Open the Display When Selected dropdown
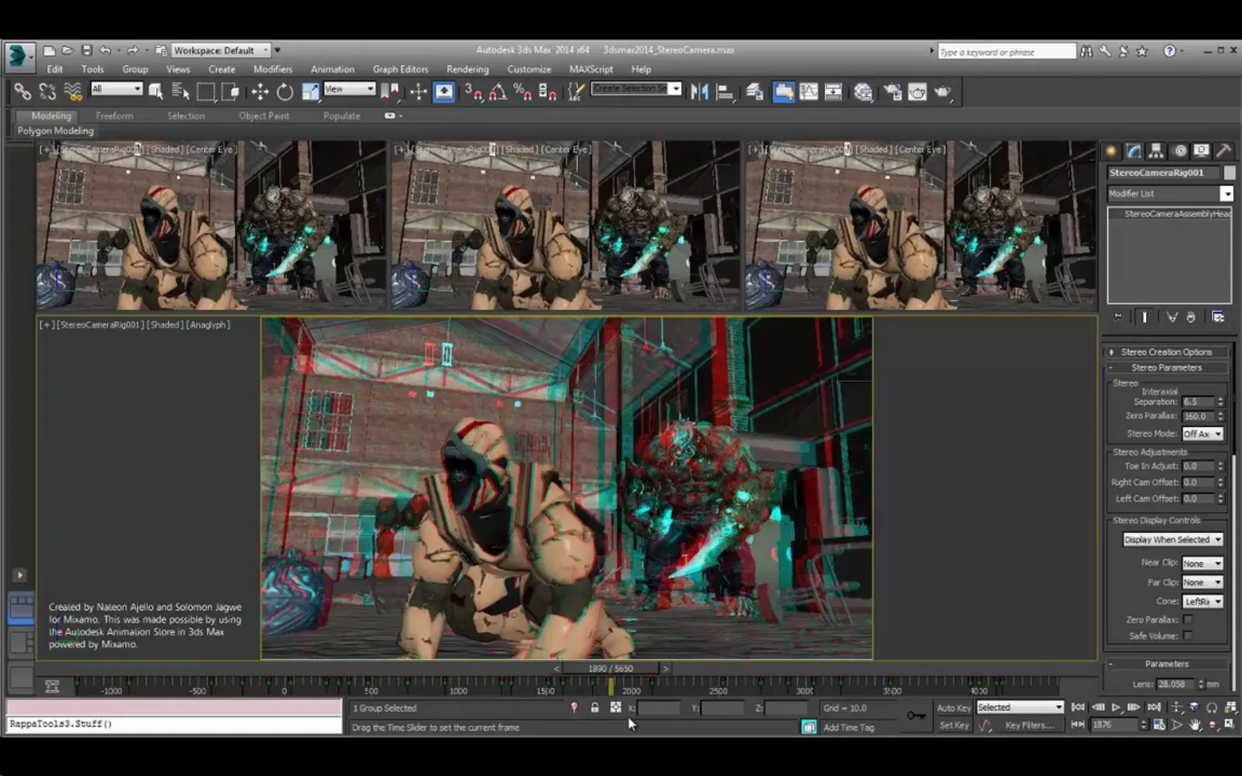Viewport: 1242px width, 776px height. [1173, 540]
